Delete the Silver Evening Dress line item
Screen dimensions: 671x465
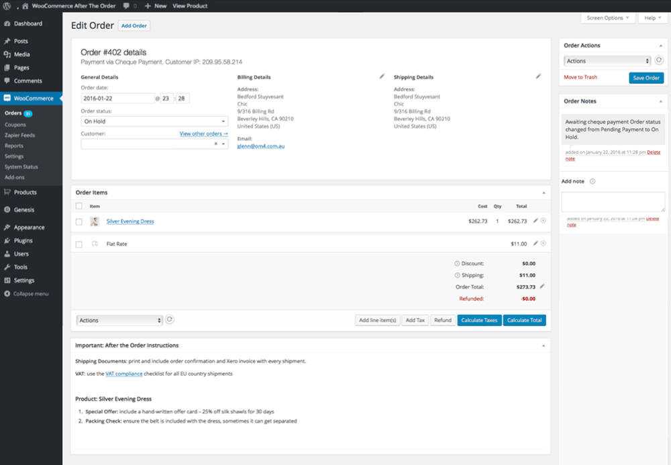point(544,220)
